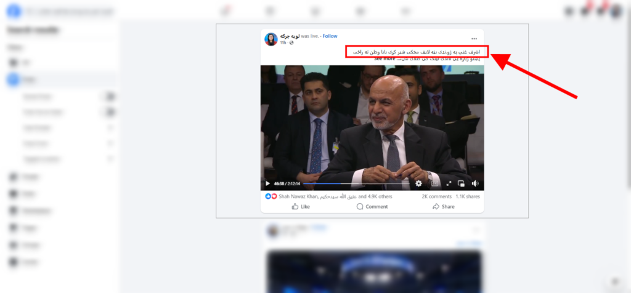Seek within the video progress bar

click(x=356, y=183)
